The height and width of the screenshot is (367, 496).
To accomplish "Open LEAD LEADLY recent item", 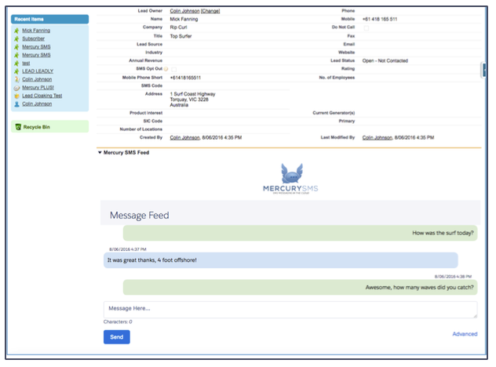I will pos(38,71).
